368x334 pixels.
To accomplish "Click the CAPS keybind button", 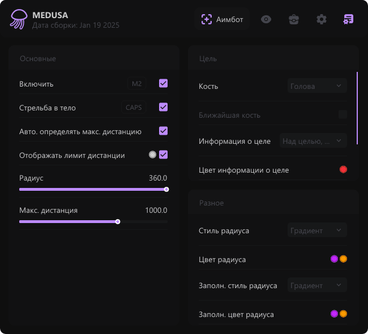I will [x=134, y=107].
